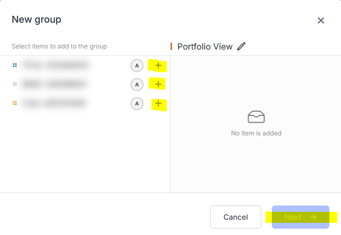
Task: Click the Portfolio View group title
Action: click(x=205, y=47)
